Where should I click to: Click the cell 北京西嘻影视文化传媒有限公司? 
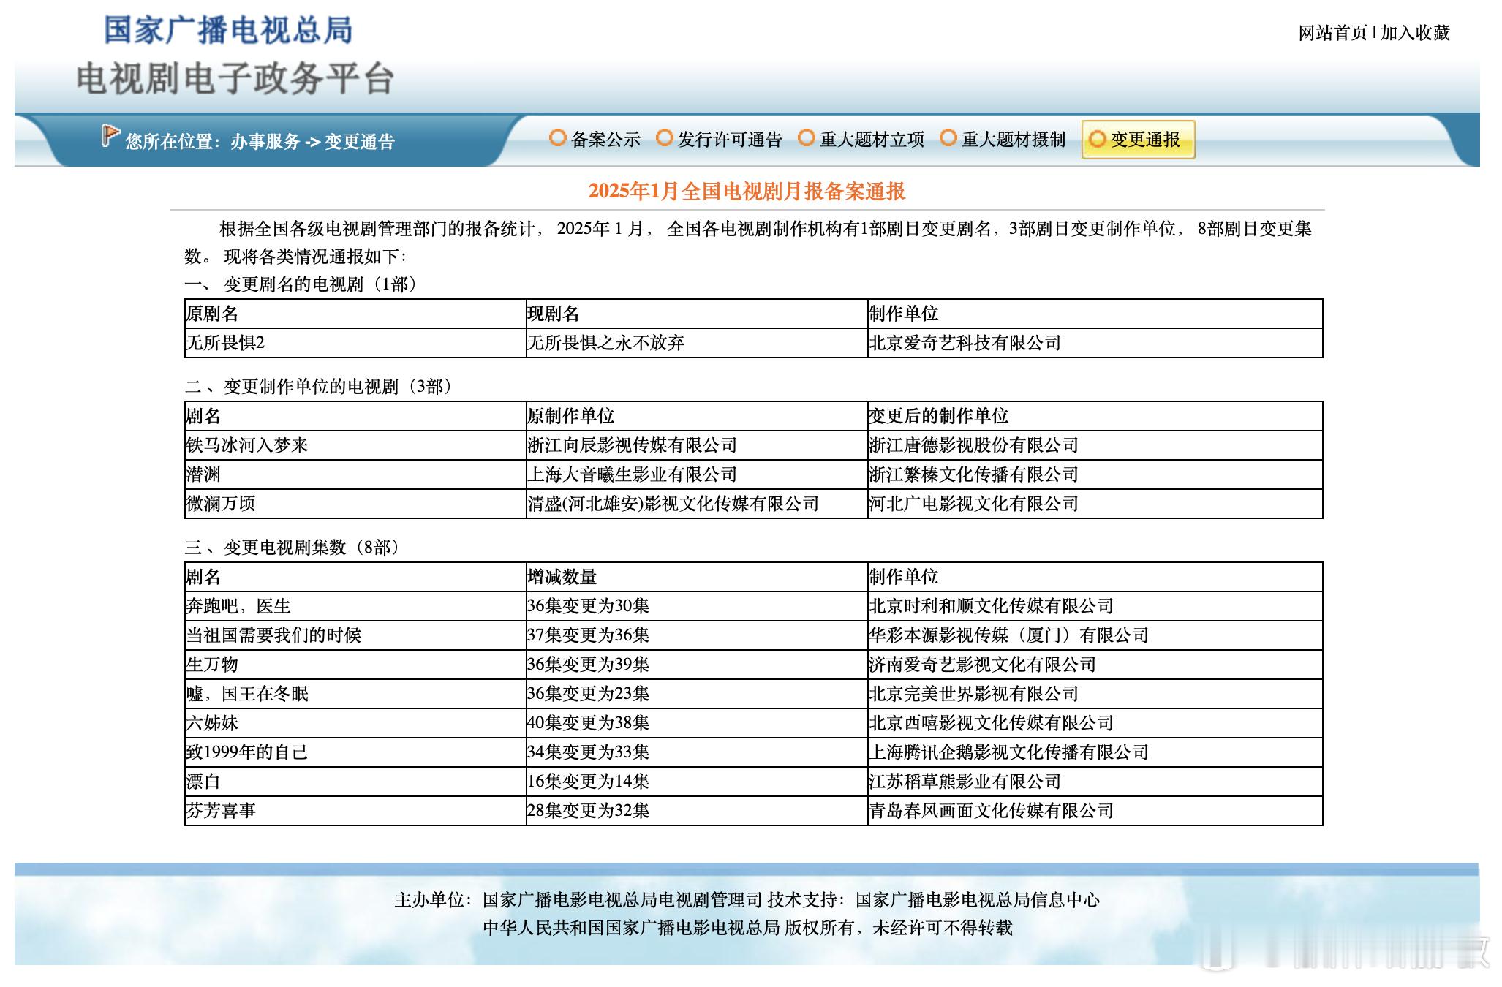pos(1095,723)
